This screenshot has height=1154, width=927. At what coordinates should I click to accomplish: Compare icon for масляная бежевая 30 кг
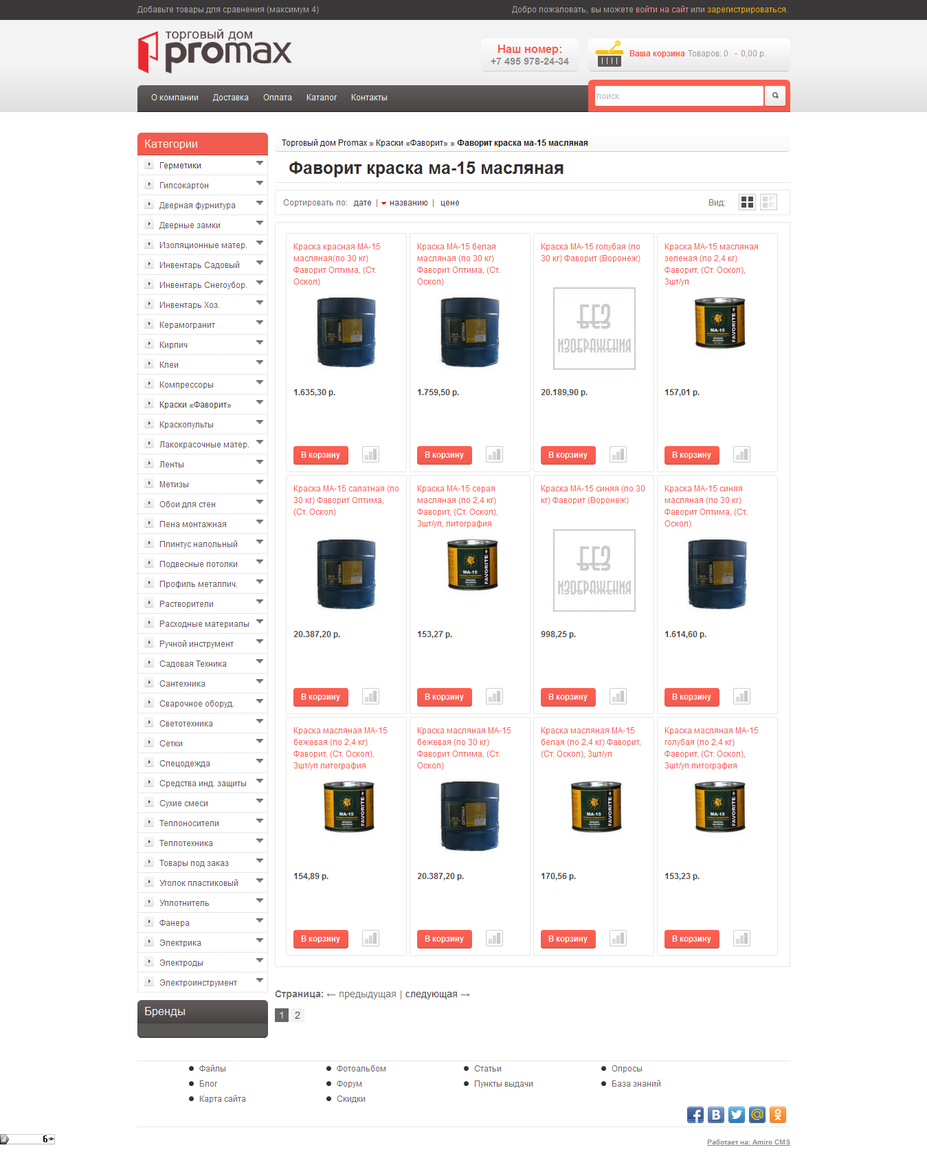click(x=494, y=938)
